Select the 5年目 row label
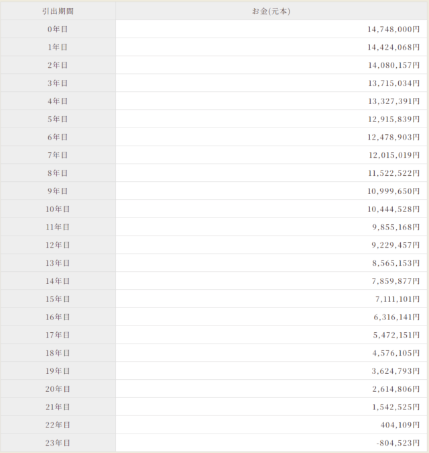Viewport: 429px width, 453px height. pos(58,119)
